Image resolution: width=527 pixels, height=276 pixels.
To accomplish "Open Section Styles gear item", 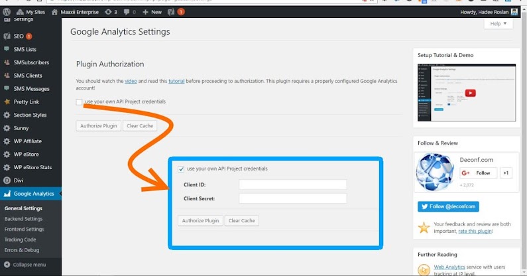I will (30, 115).
